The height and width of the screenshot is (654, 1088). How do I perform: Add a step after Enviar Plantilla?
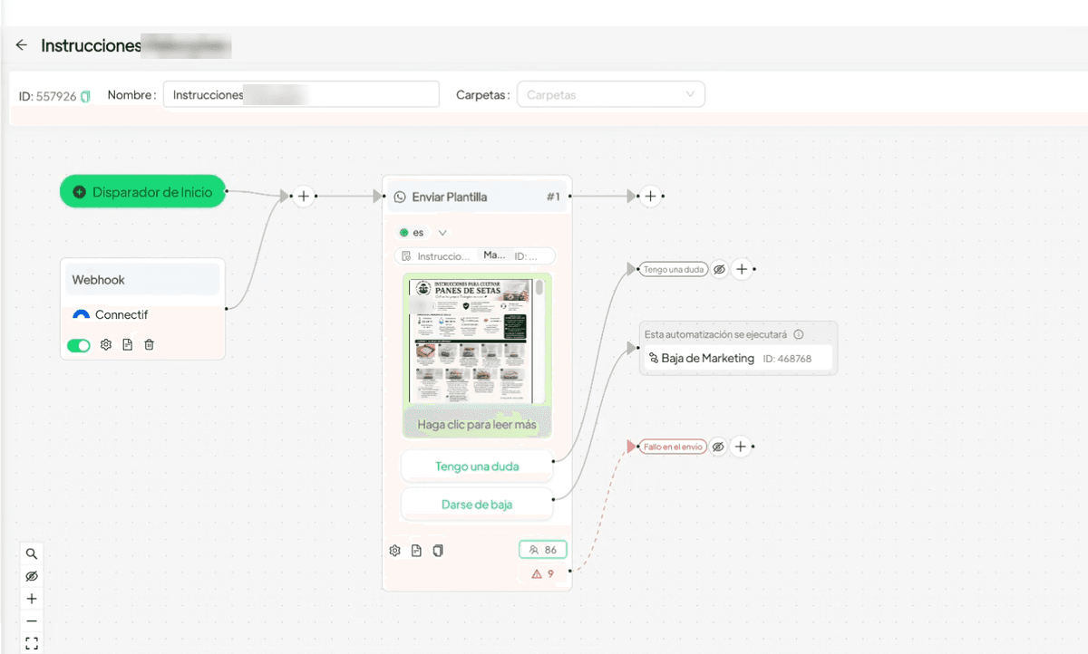click(x=650, y=196)
